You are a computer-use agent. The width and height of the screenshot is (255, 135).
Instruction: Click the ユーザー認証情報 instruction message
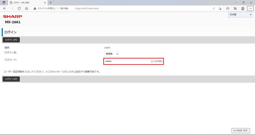pos(52,72)
